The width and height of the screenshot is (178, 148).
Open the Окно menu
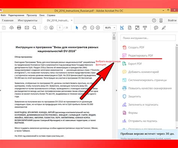point(42,15)
